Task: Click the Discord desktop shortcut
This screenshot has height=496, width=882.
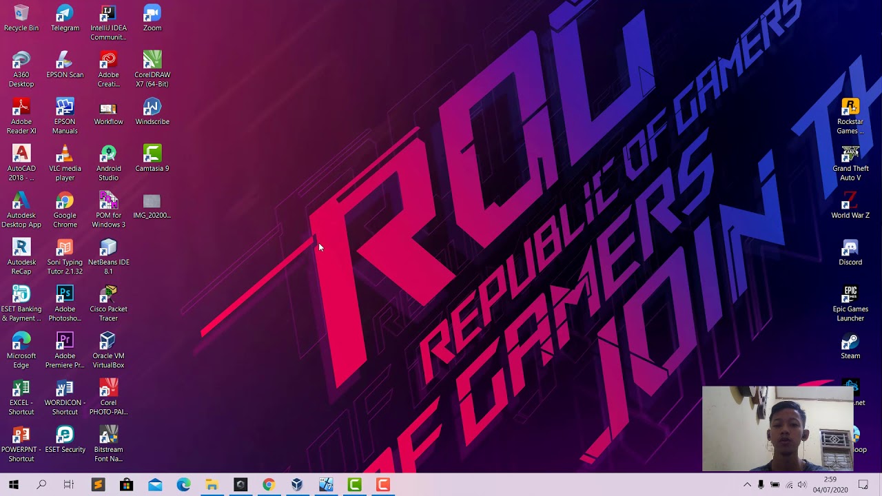Action: 850,253
